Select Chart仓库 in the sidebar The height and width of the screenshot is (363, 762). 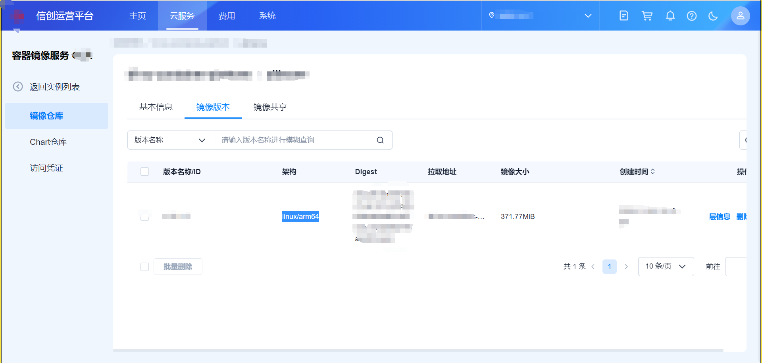(x=48, y=142)
